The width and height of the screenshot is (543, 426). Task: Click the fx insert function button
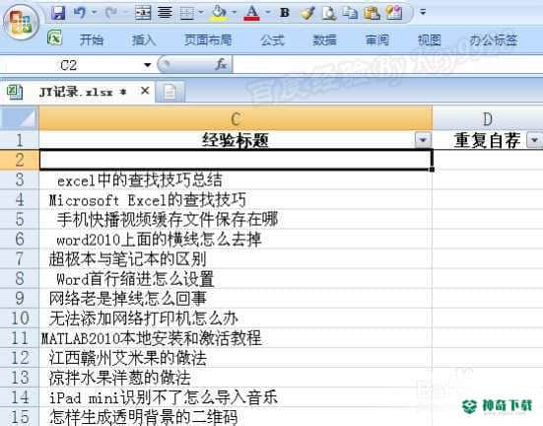click(x=221, y=64)
